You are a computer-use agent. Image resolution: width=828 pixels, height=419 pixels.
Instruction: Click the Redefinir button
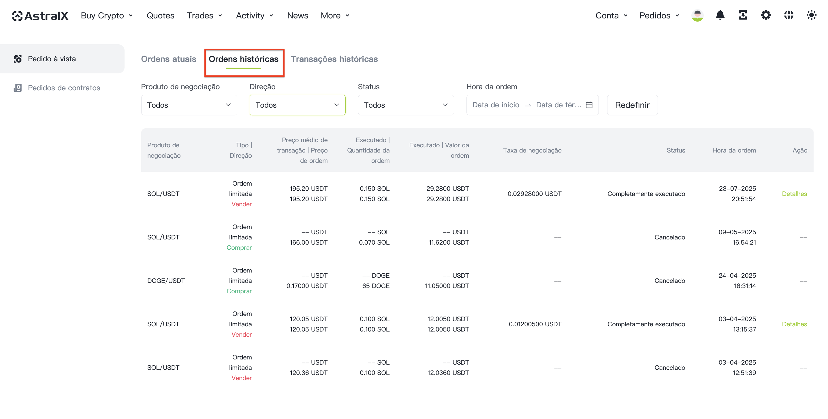[x=632, y=105]
